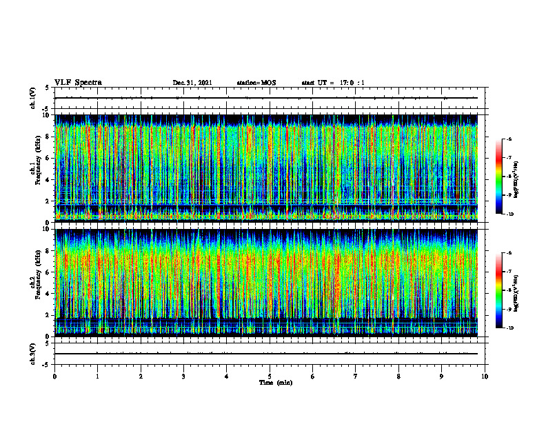Select ch.1 "Frequency (kHz)" axis label
The image size is (546, 422).
coord(38,160)
